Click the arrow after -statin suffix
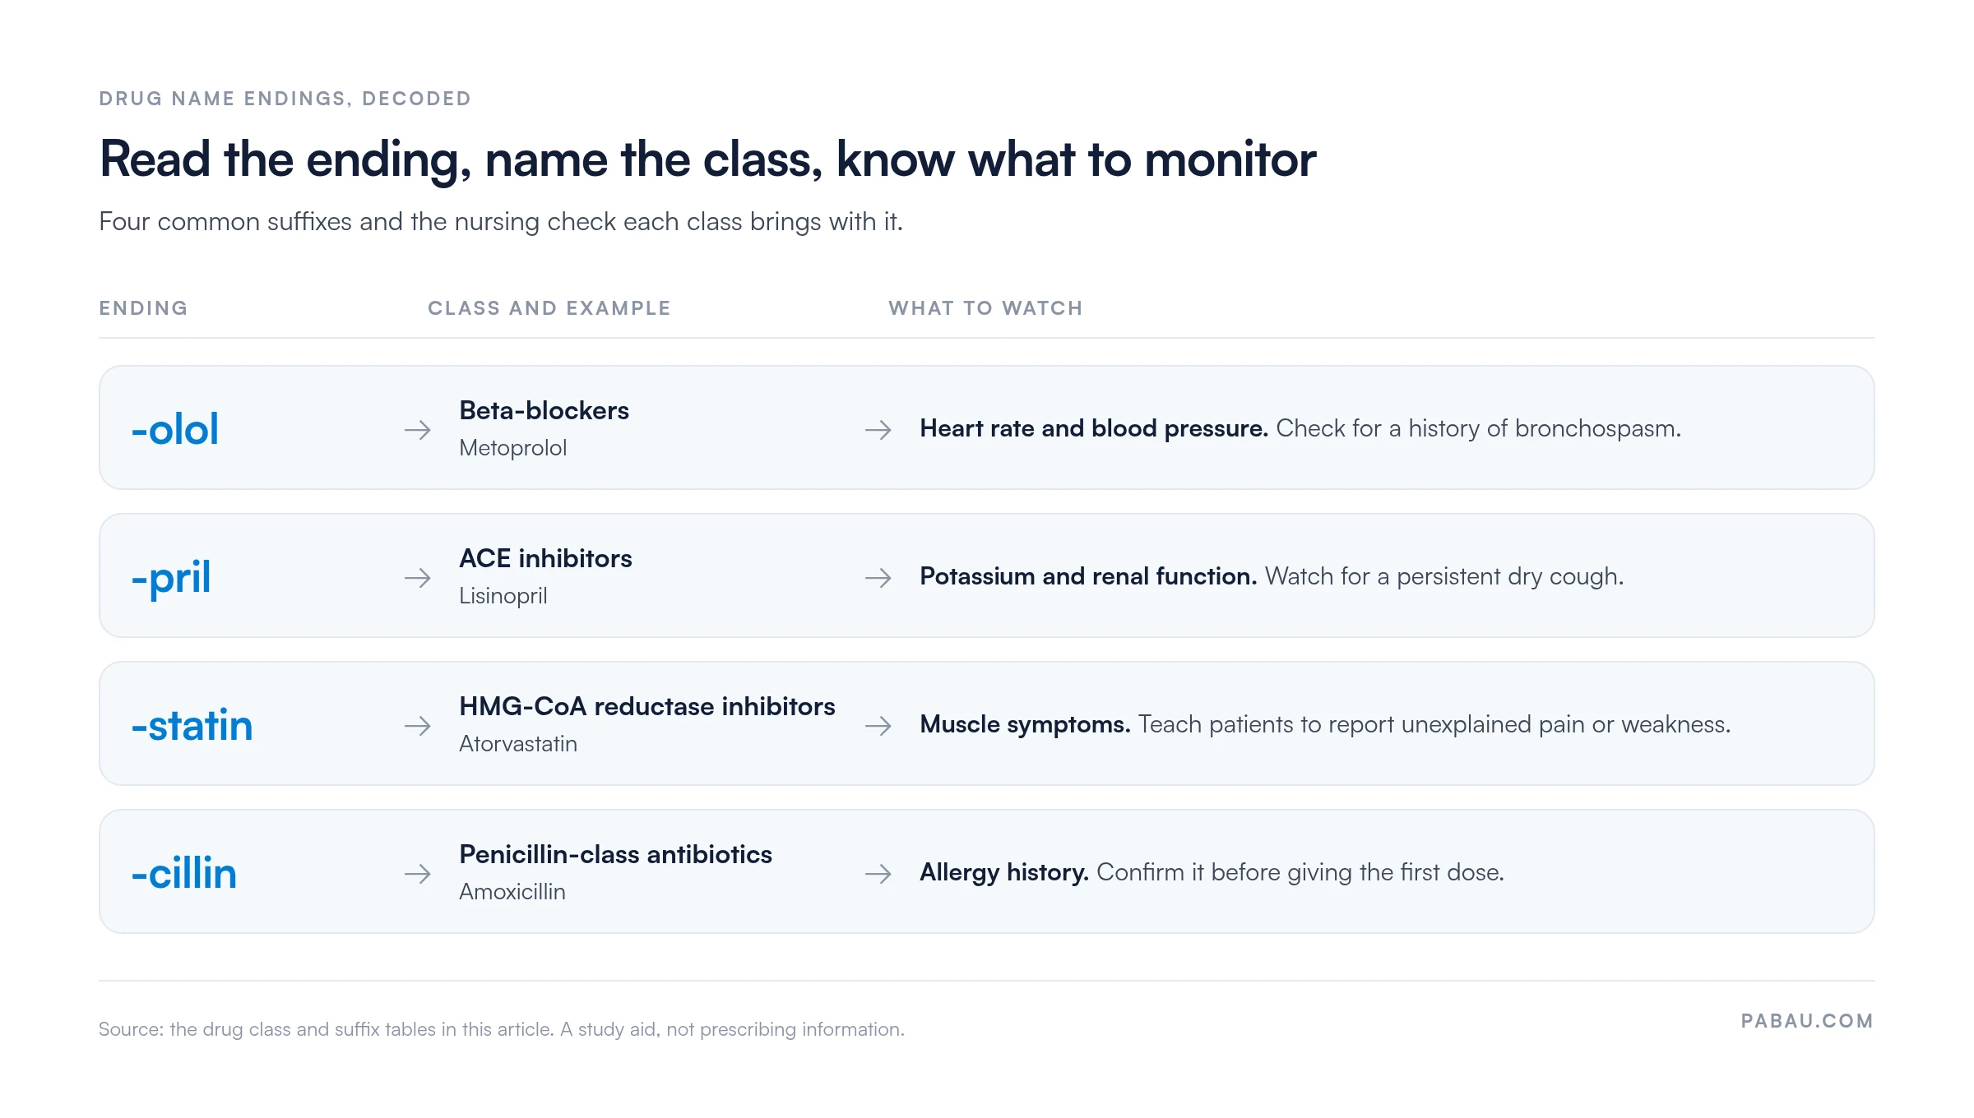Viewport: 1974px width, 1118px height. tap(418, 725)
